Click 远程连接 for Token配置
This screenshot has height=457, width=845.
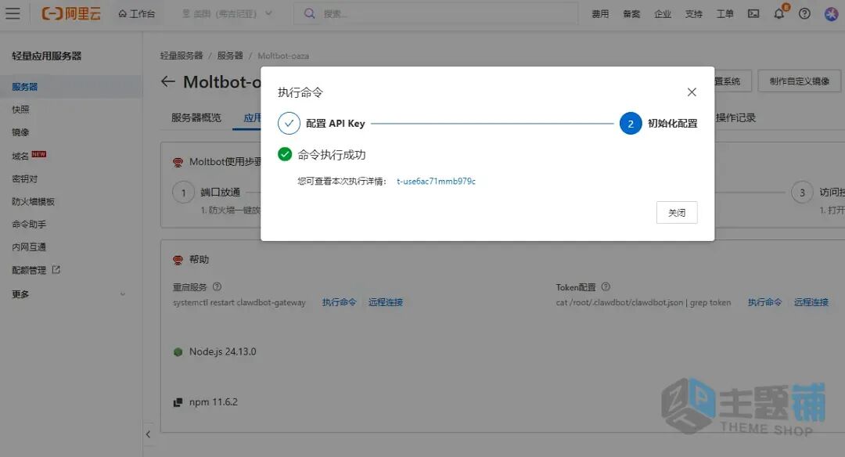click(x=811, y=302)
